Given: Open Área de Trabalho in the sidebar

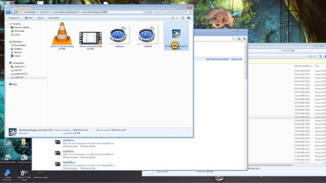Looking at the screenshot, I should (x=20, y=27).
